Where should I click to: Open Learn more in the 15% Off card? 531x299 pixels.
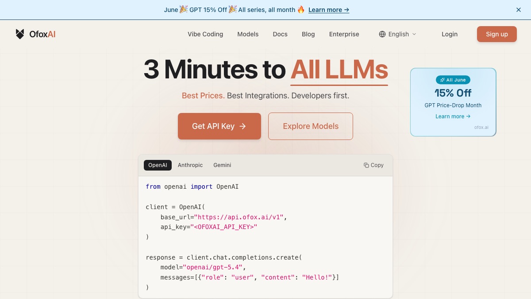click(453, 116)
